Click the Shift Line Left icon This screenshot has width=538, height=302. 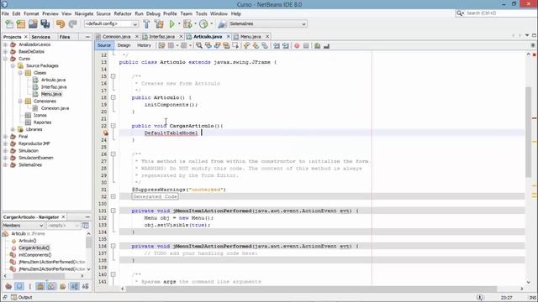tap(277, 45)
